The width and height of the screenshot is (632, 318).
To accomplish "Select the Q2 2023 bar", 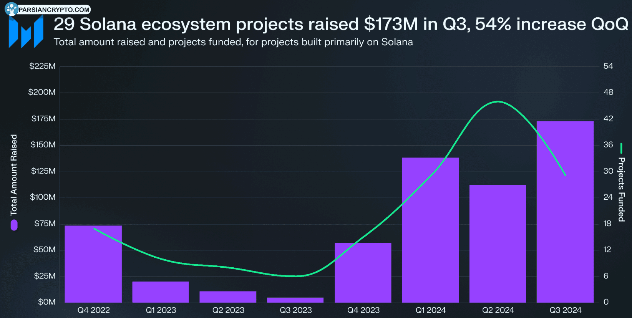I will coord(228,297).
